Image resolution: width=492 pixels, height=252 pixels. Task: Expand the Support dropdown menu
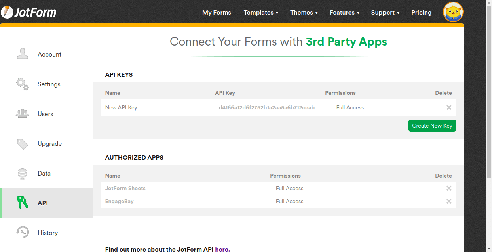tap(385, 13)
